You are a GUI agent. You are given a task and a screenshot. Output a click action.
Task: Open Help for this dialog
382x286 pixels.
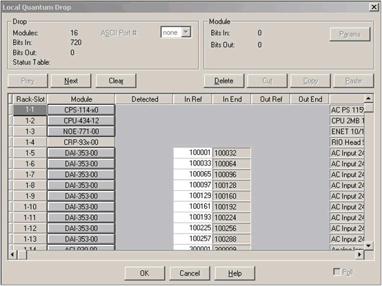[235, 273]
